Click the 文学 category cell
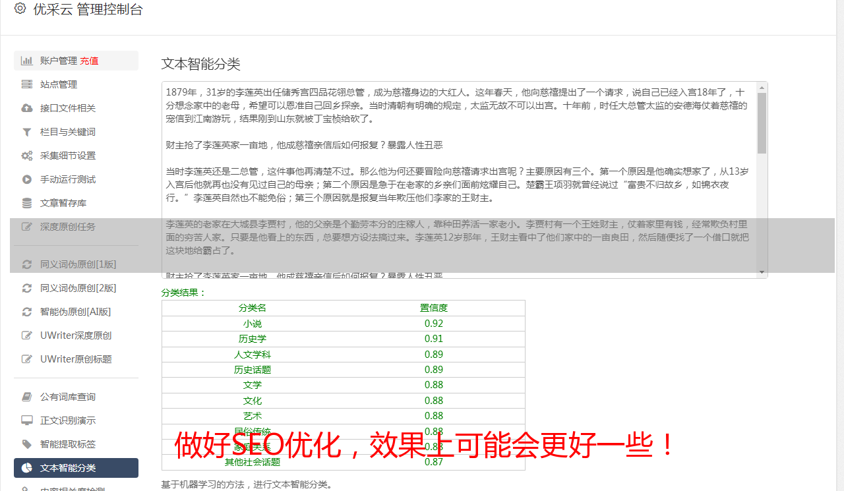Viewport: 844px width, 491px height. click(253, 385)
